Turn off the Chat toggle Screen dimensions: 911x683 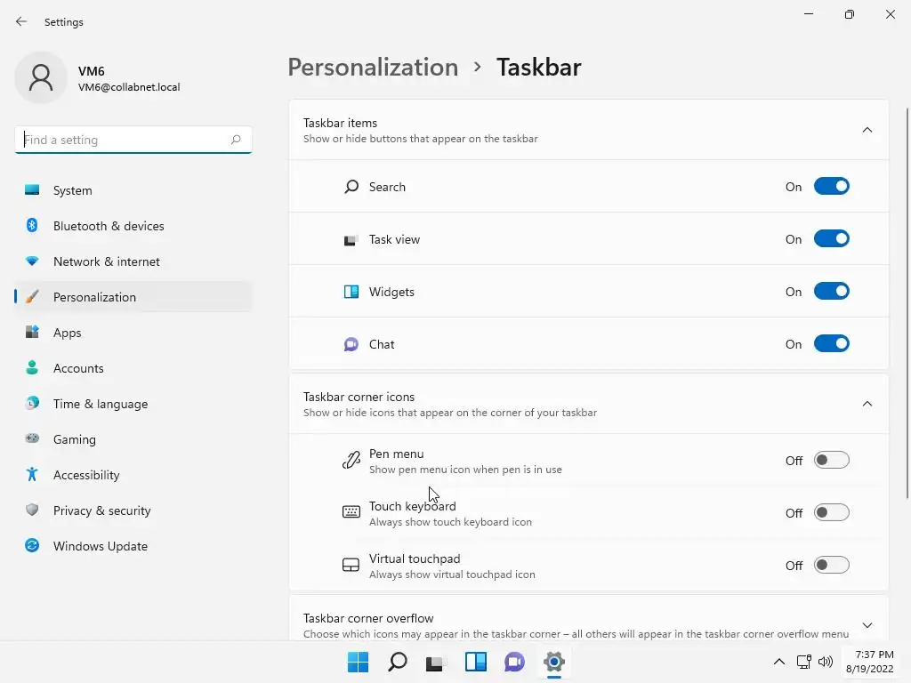[x=832, y=344]
